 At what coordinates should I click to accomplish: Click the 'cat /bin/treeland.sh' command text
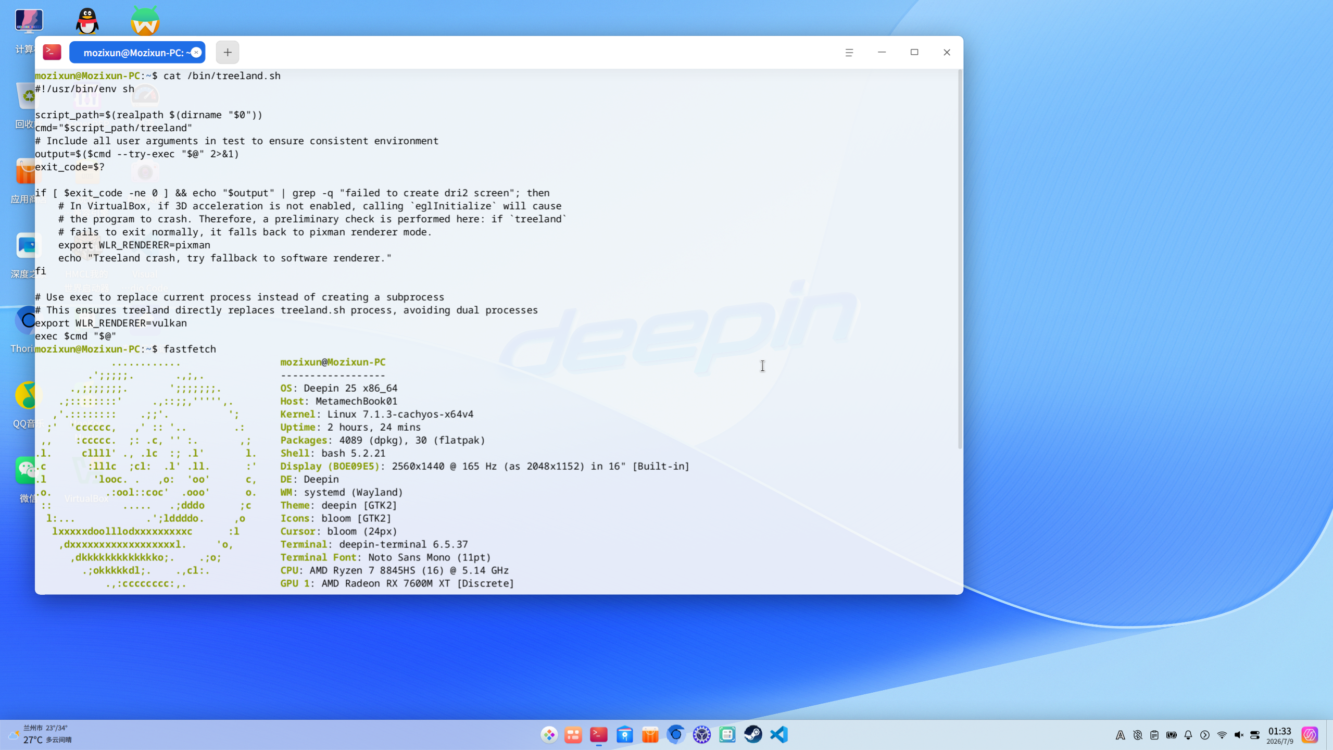coord(222,76)
